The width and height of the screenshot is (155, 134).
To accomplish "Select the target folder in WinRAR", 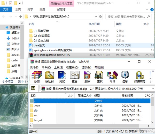I will 38,120.
